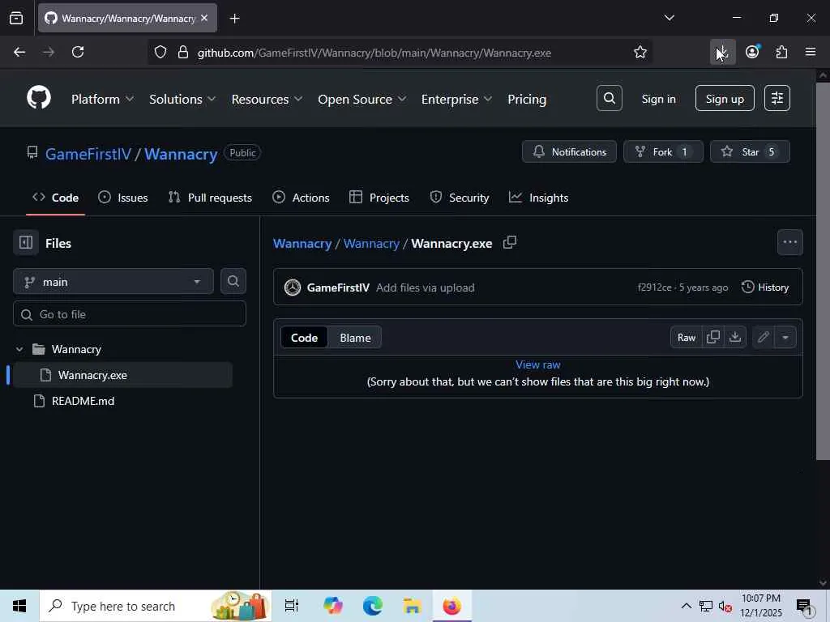The width and height of the screenshot is (830, 622).
Task: Open the main branch selector dropdown
Action: point(113,282)
